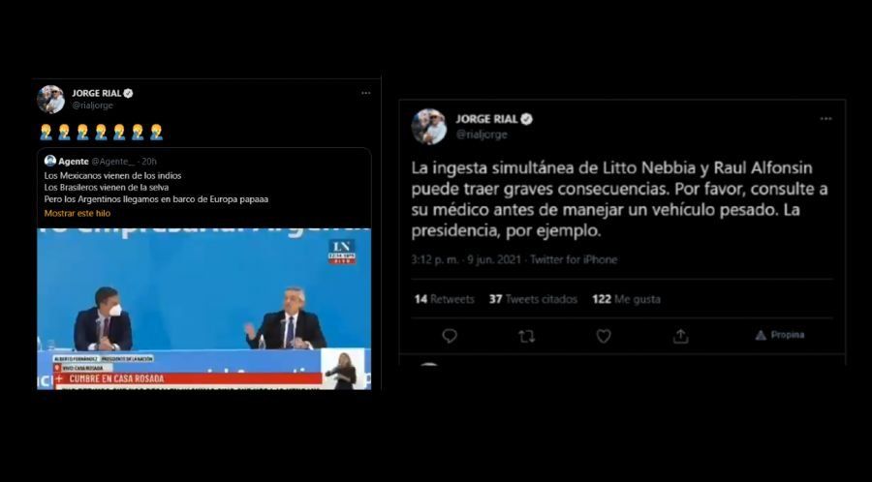Open three-dot menu on left tweet
This screenshot has width=872, height=482.
coord(365,93)
